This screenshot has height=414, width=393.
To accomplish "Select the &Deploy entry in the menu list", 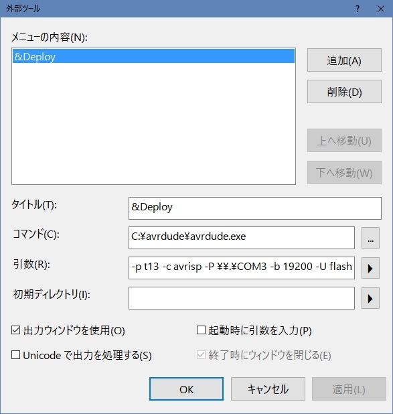I will tap(153, 56).
